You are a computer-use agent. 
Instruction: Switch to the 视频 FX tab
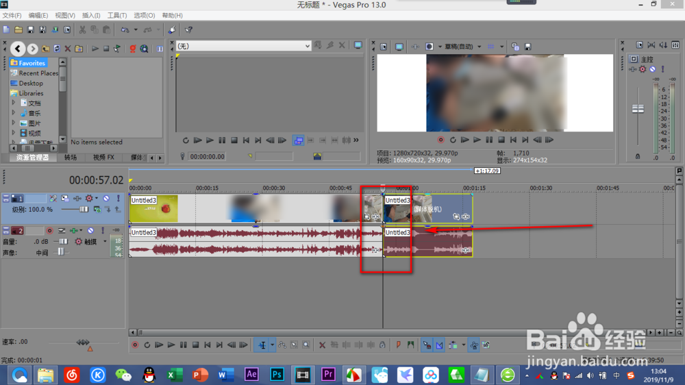click(103, 158)
